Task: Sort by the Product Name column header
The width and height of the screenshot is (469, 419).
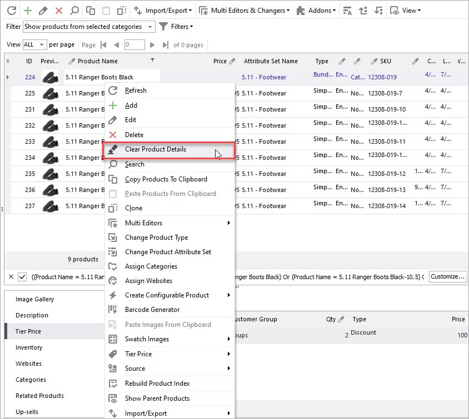Action: click(x=97, y=61)
